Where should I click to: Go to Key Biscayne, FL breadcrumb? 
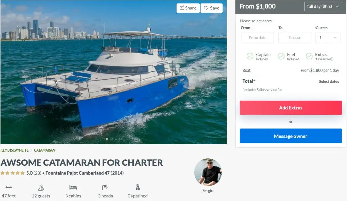(15, 150)
